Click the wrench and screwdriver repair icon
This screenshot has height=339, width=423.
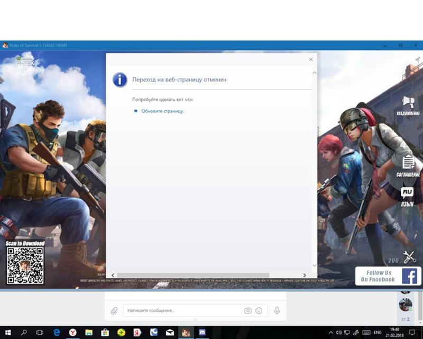(x=410, y=257)
